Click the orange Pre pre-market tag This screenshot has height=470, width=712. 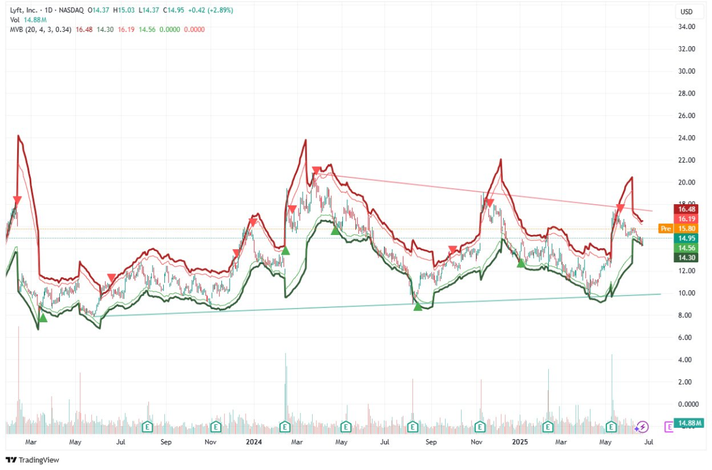point(666,228)
